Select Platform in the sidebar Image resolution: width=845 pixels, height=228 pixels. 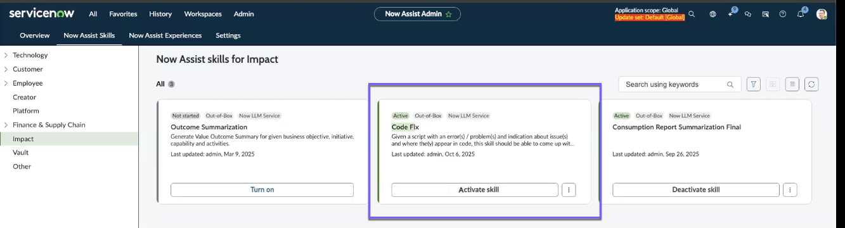coord(26,111)
